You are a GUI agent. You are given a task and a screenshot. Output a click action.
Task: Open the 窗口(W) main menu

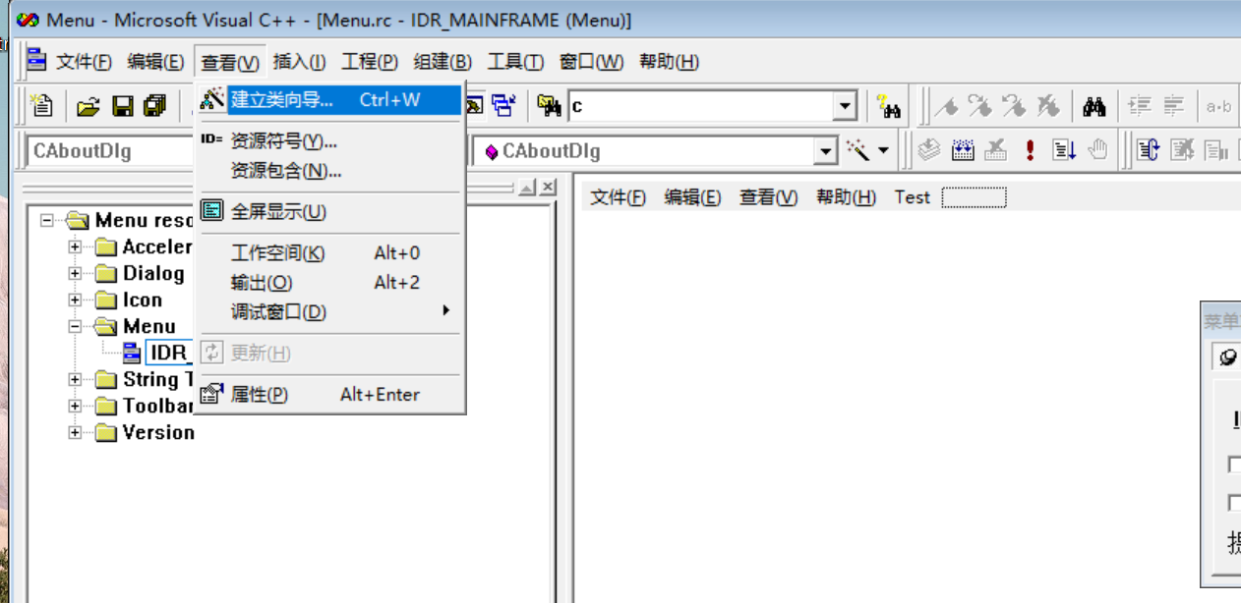click(x=591, y=62)
